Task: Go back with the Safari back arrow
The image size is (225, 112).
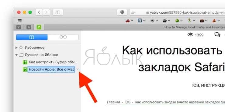Action: click(39, 12)
